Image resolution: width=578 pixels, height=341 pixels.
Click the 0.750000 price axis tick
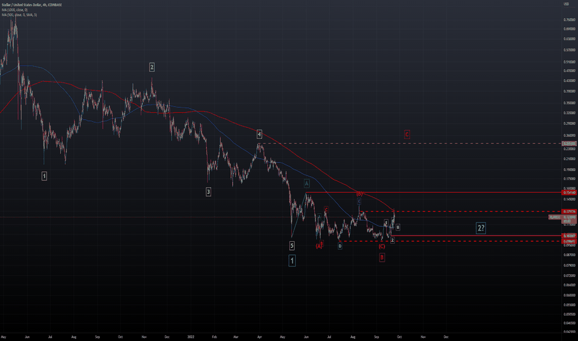[x=569, y=20]
